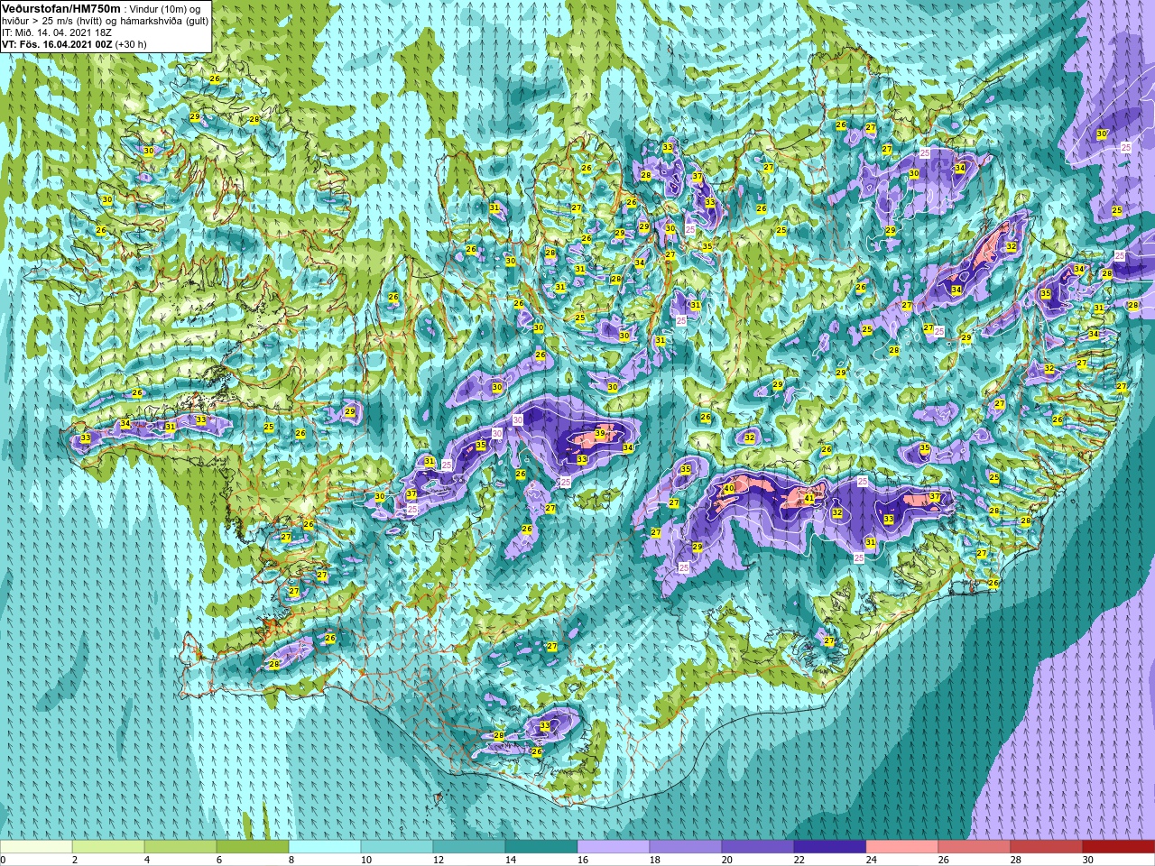Click the "(+30 h)" forecast offset text
Image resolution: width=1155 pixels, height=866 pixels.
(132, 43)
